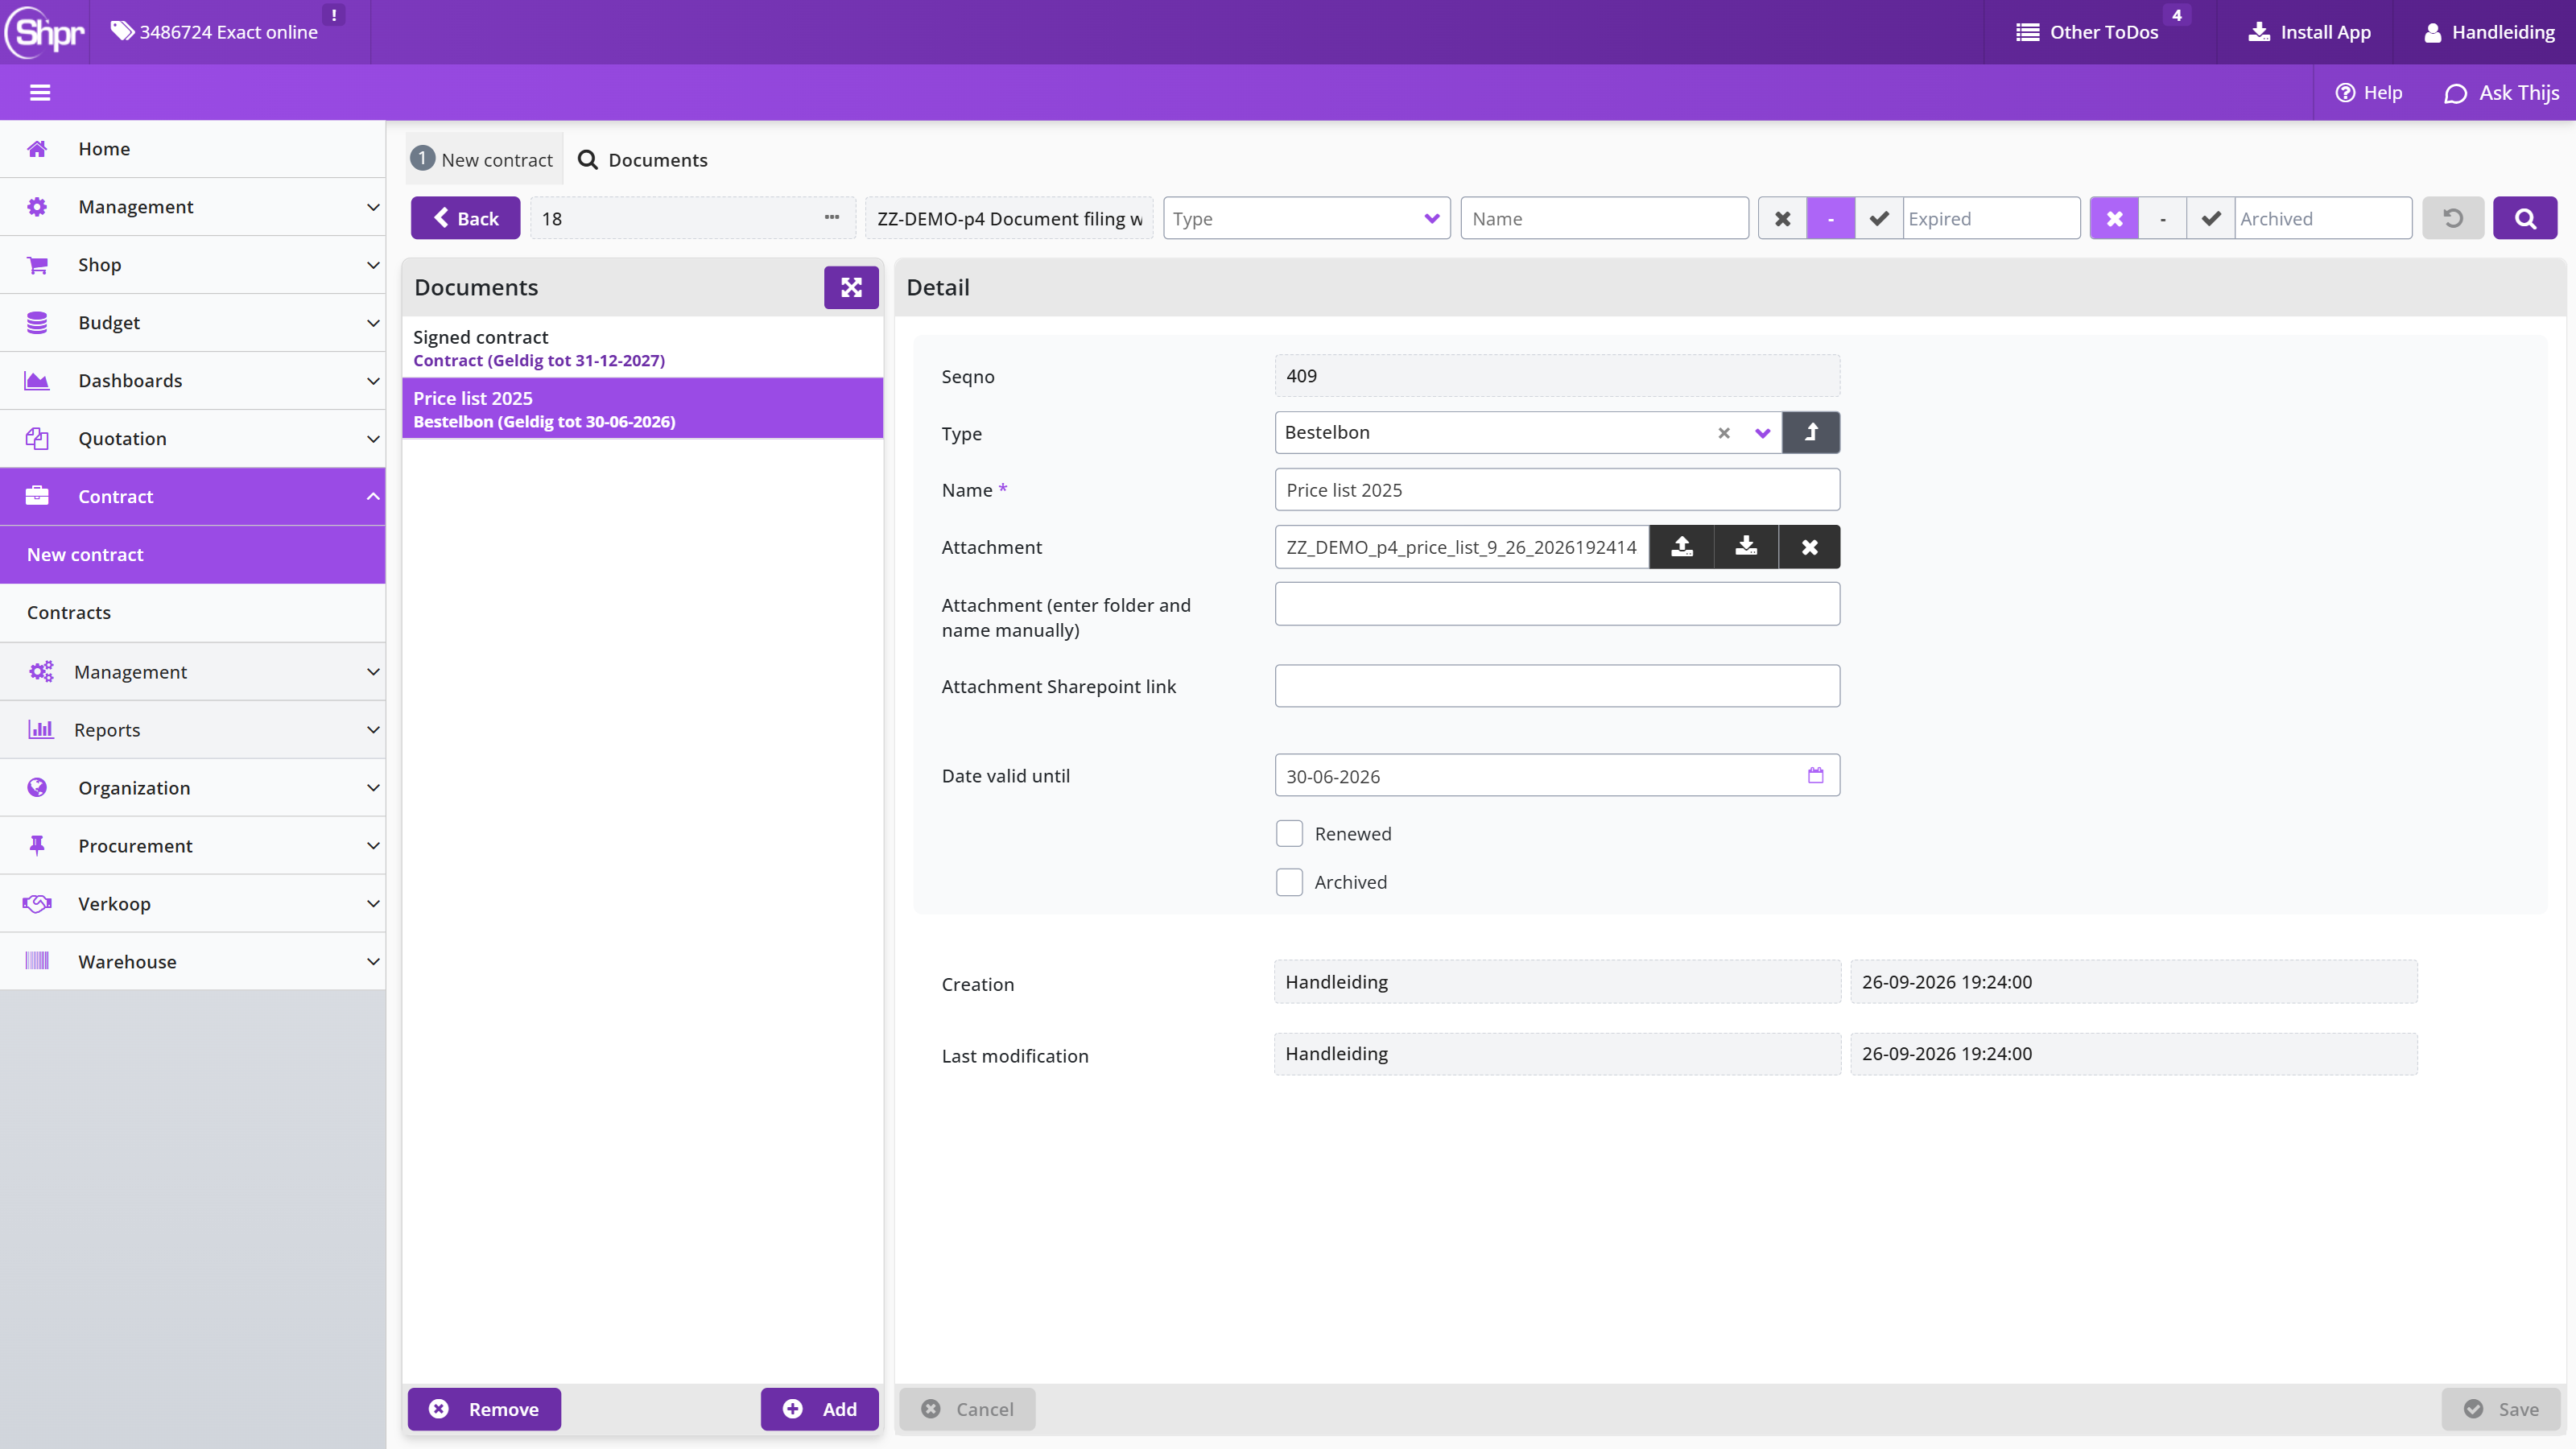The width and height of the screenshot is (2576, 1449).
Task: Open the Bestelbon Type dropdown arrow
Action: [1763, 433]
